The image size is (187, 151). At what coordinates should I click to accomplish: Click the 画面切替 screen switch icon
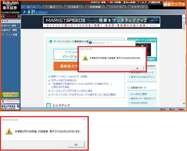(154, 2)
